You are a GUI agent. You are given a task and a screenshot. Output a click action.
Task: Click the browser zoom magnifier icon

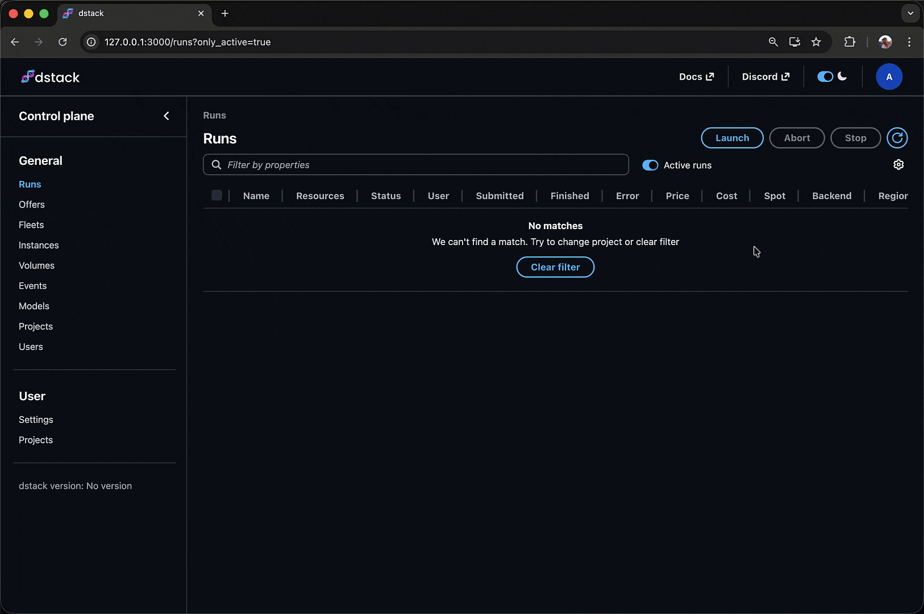point(773,42)
